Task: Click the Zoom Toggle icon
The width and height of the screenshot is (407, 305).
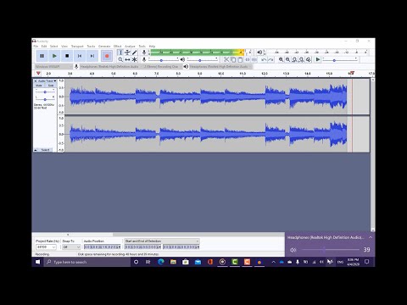Action: [309, 59]
